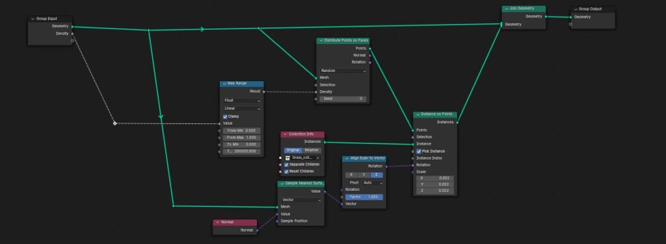Click the Seed value field
The height and width of the screenshot is (244, 666).
[343, 99]
